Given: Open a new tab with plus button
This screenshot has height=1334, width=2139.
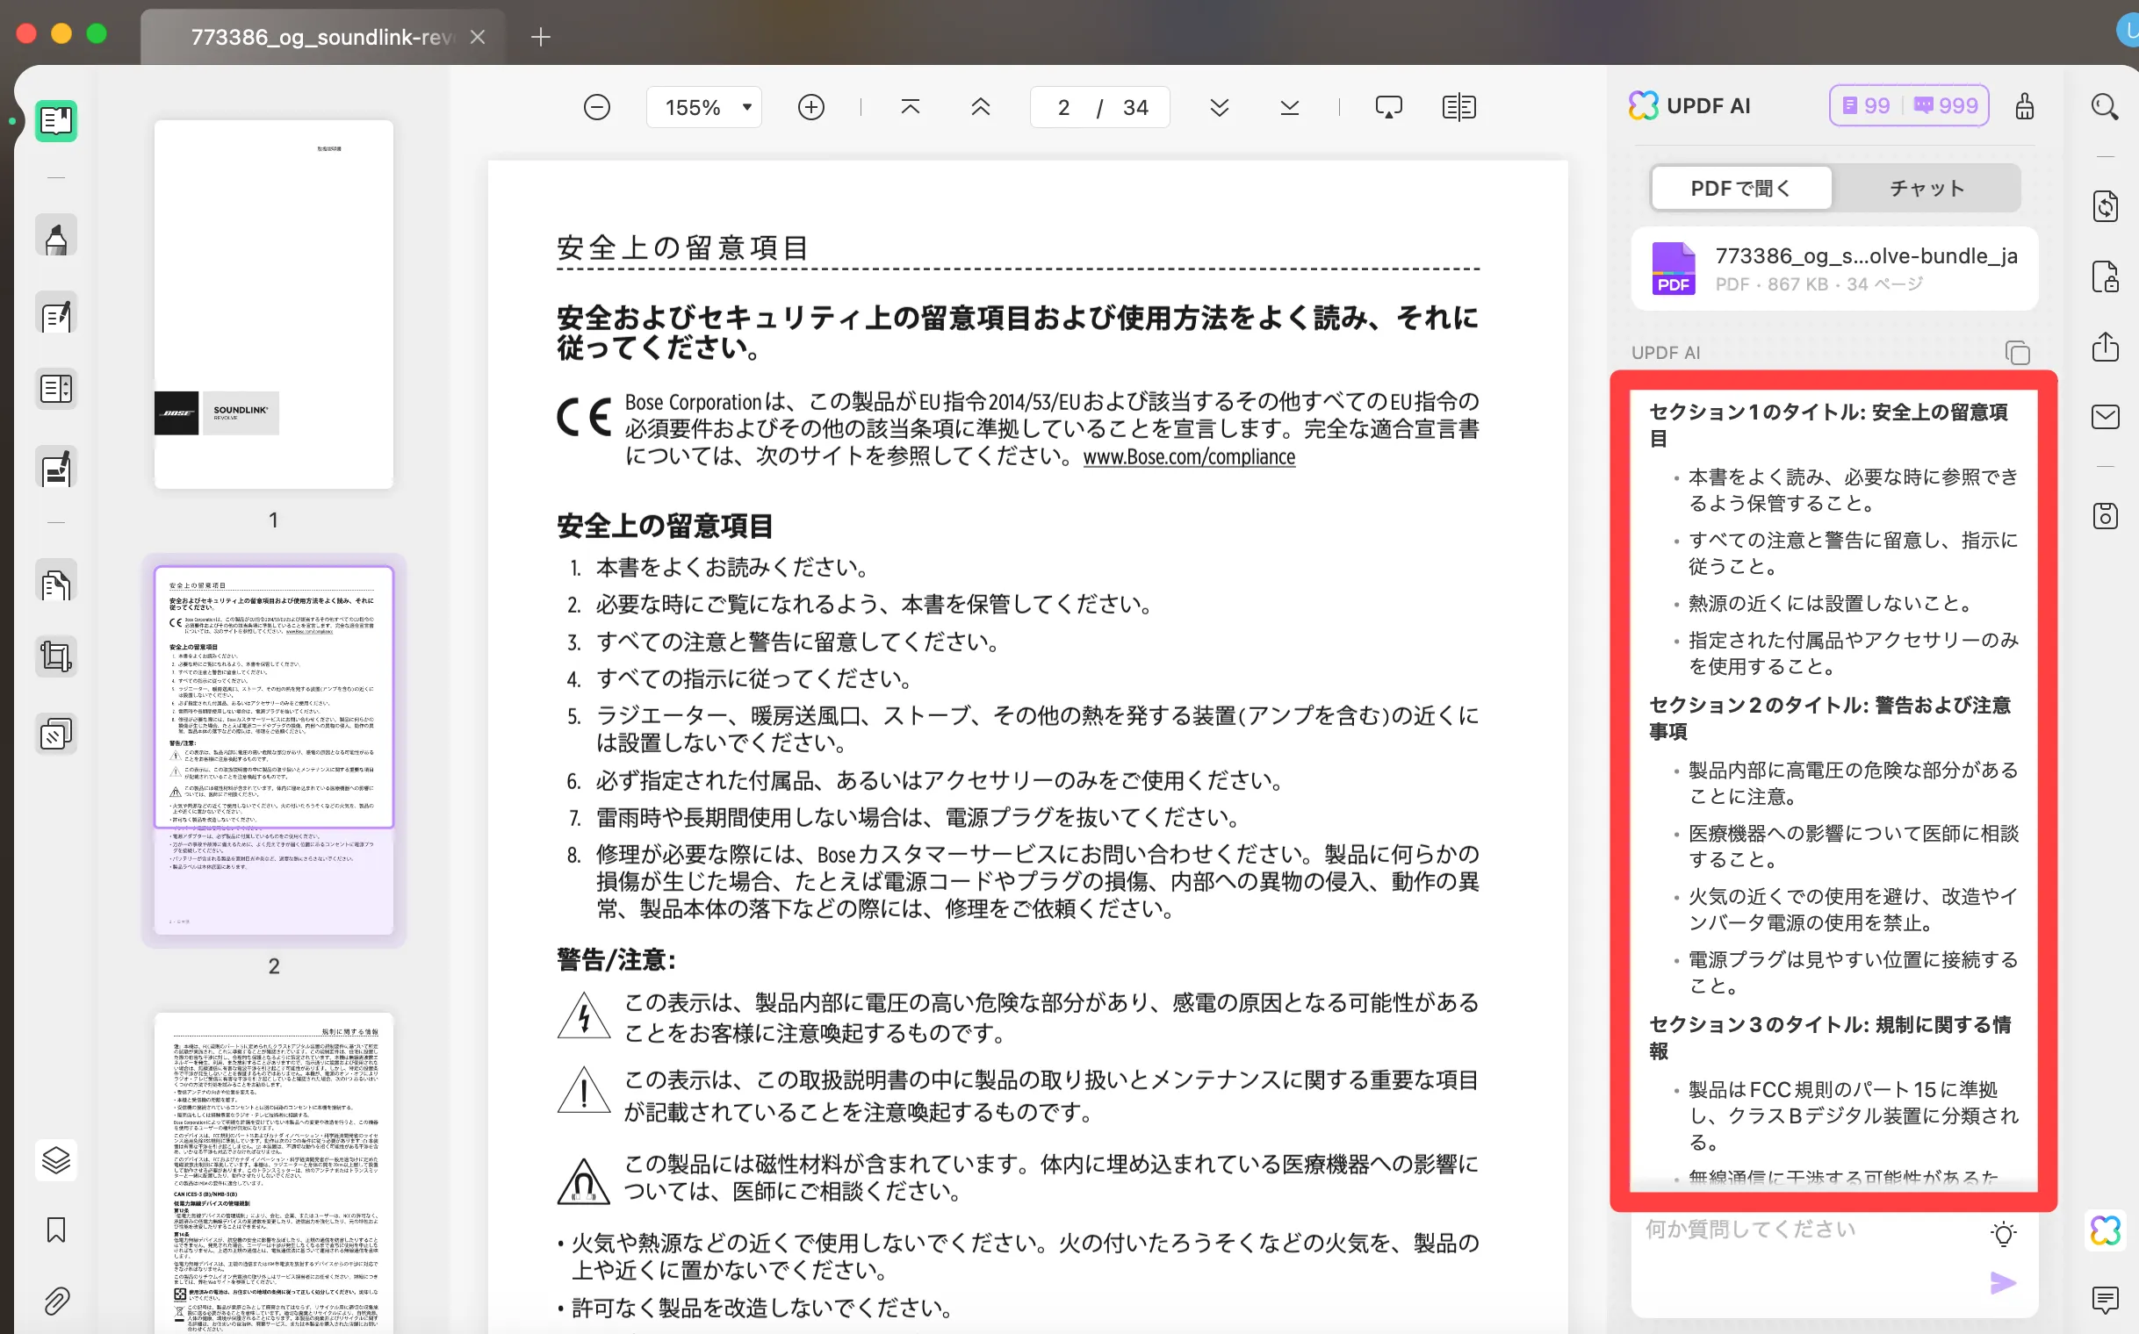Looking at the screenshot, I should tap(540, 36).
